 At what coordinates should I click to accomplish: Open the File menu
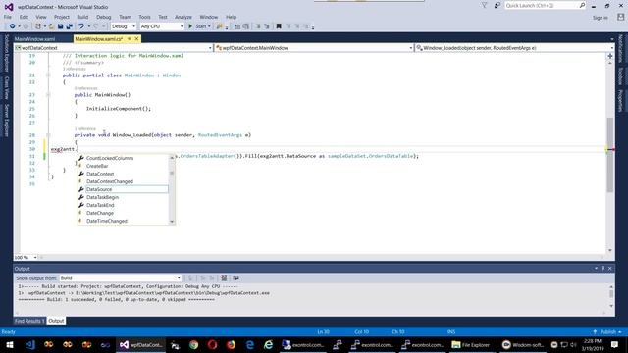click(x=8, y=17)
